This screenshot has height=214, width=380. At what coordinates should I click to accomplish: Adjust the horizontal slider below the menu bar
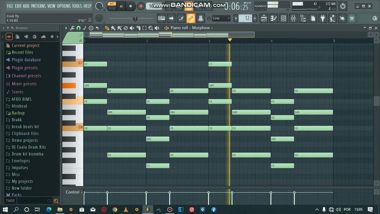(x=135, y=18)
